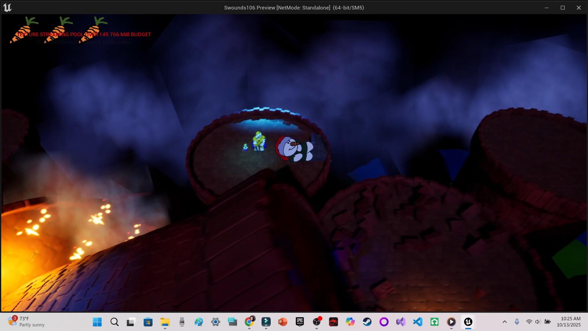Image resolution: width=588 pixels, height=331 pixels.
Task: Open Visual Studio from the taskbar
Action: pyautogui.click(x=401, y=322)
